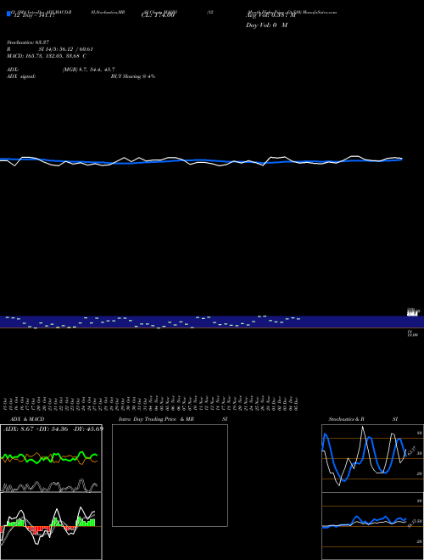424x560 pixels.
Task: Click the date labels on x-axis
Action: 151,403
